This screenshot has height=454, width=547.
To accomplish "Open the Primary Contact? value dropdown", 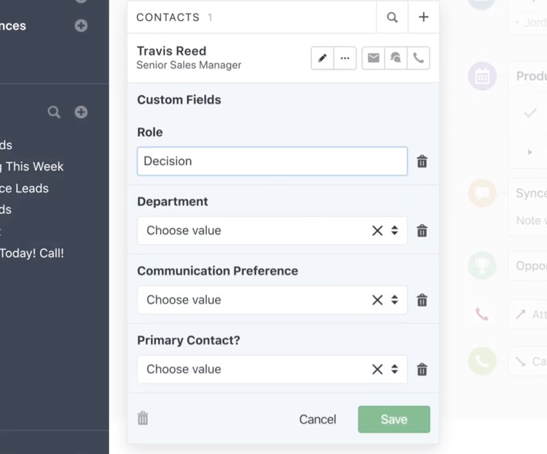I will point(395,369).
